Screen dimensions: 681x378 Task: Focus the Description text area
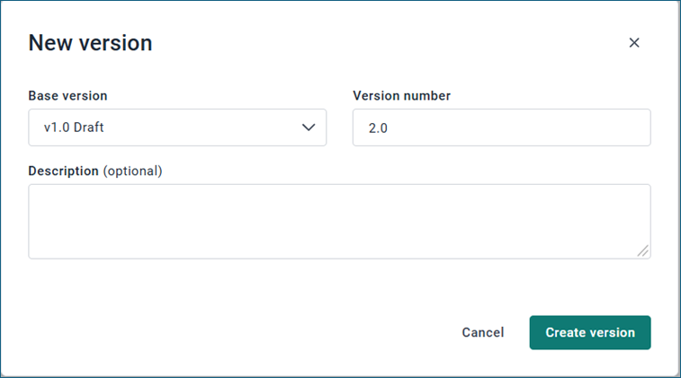point(339,222)
